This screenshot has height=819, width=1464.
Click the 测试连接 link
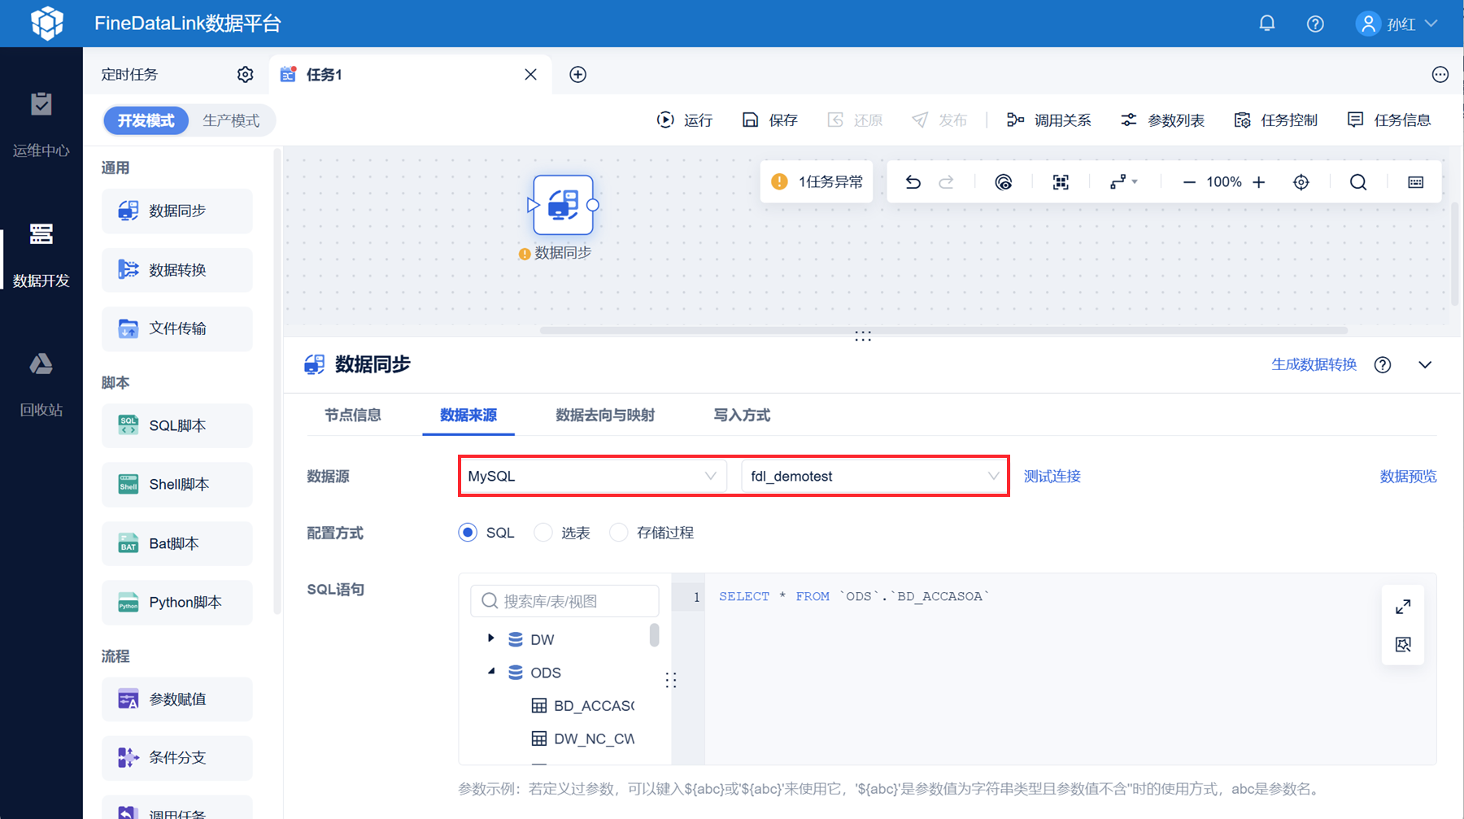click(x=1052, y=477)
